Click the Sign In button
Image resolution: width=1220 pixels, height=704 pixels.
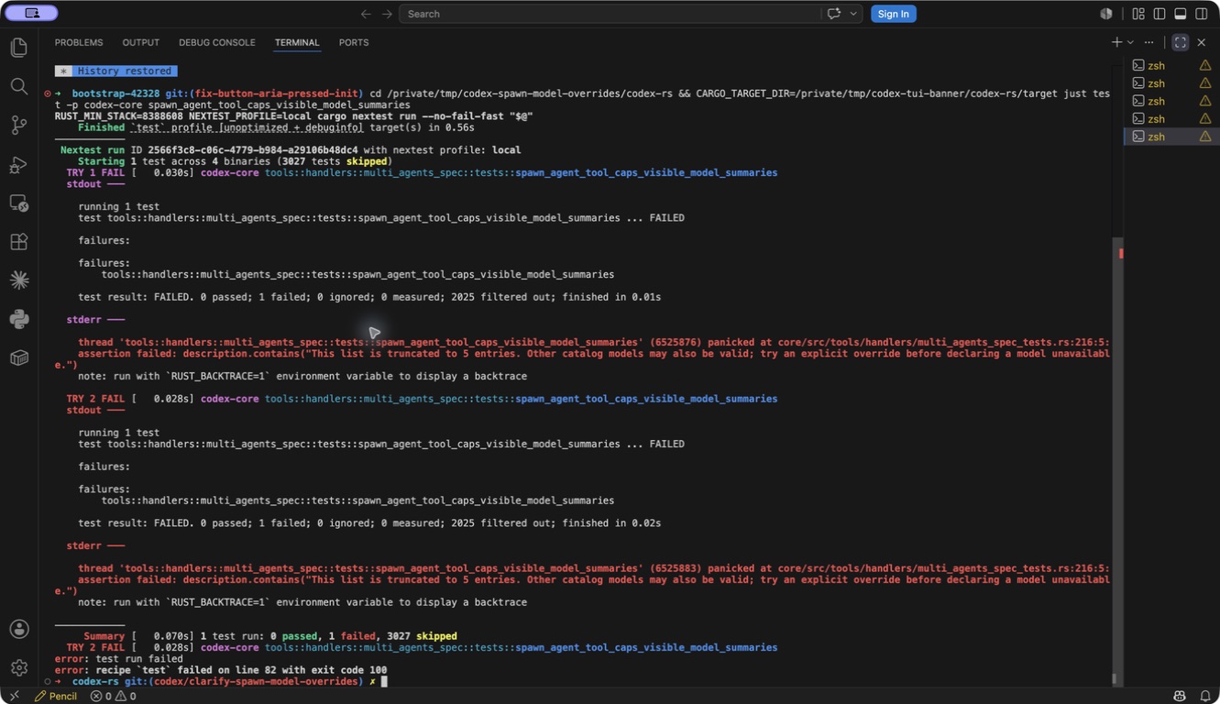click(x=893, y=14)
